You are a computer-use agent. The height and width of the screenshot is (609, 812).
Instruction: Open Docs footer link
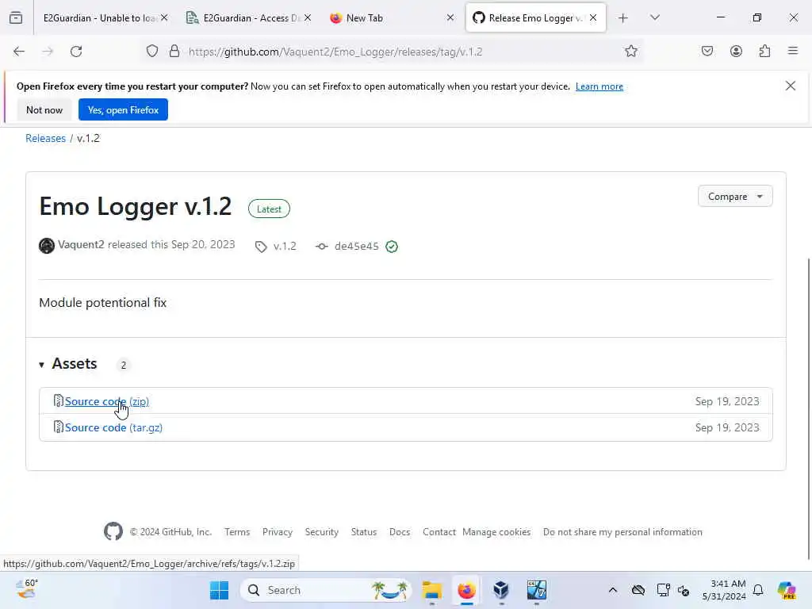click(400, 532)
